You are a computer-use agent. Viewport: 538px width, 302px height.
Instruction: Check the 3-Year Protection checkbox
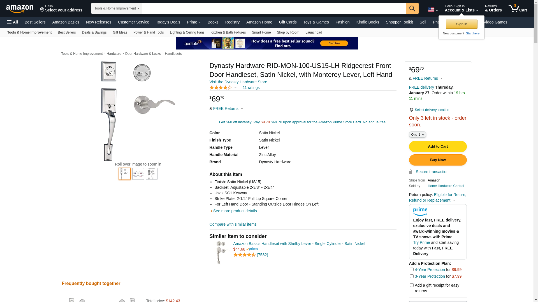[x=412, y=276]
